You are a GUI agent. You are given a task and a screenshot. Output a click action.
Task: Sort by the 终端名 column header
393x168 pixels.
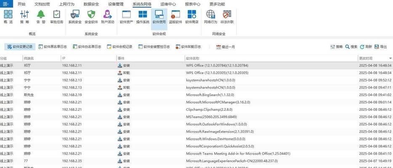click(29, 58)
